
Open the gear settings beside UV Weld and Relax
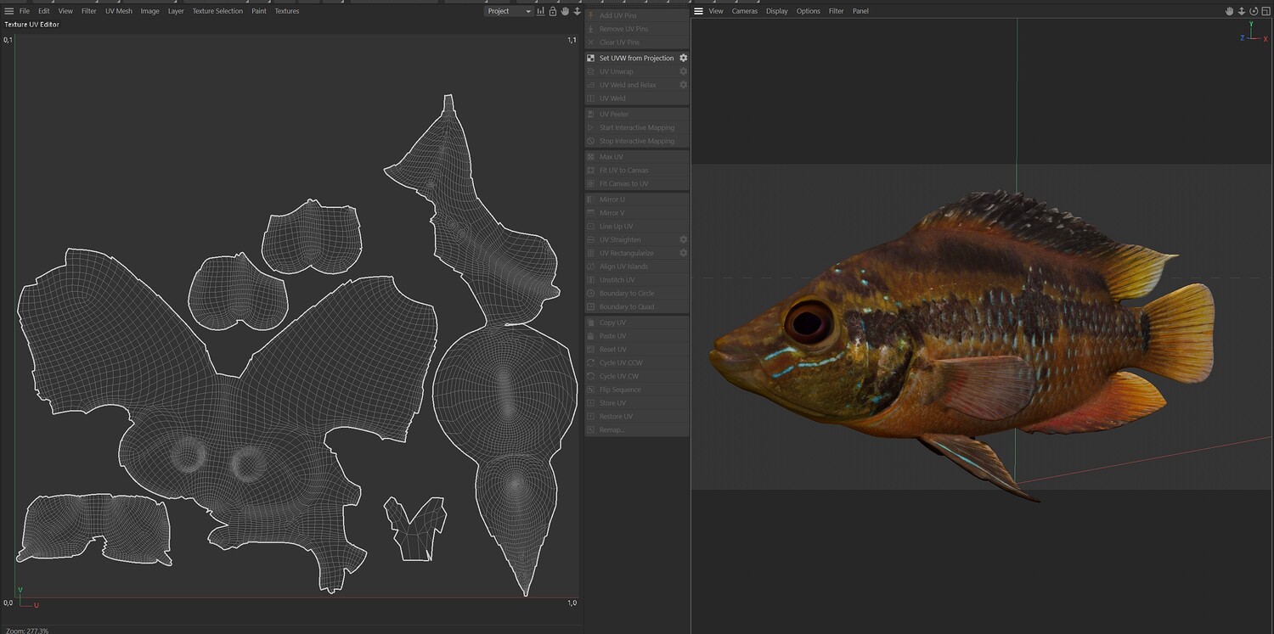pos(683,85)
